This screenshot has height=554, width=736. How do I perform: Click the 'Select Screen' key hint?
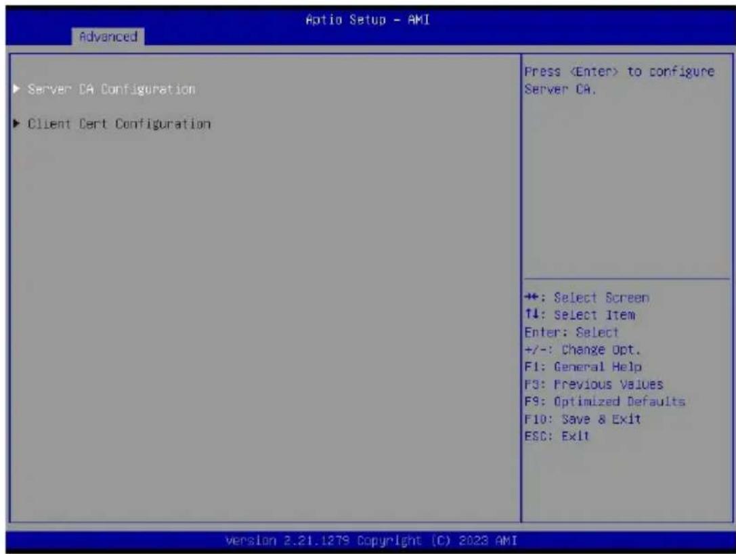tap(587, 297)
